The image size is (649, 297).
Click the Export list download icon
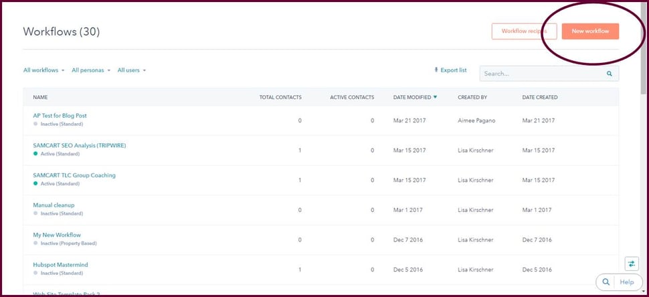pyautogui.click(x=436, y=70)
